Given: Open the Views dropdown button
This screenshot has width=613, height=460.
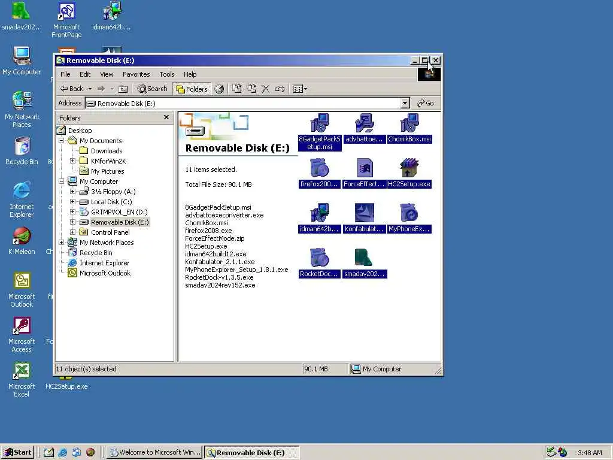Looking at the screenshot, I should coord(301,89).
